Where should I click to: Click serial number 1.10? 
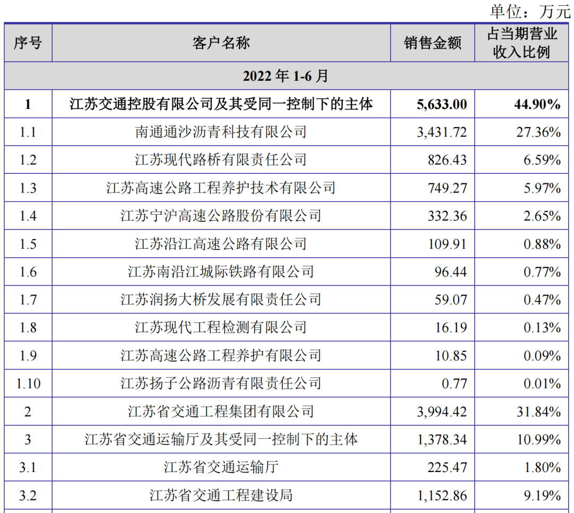click(28, 384)
